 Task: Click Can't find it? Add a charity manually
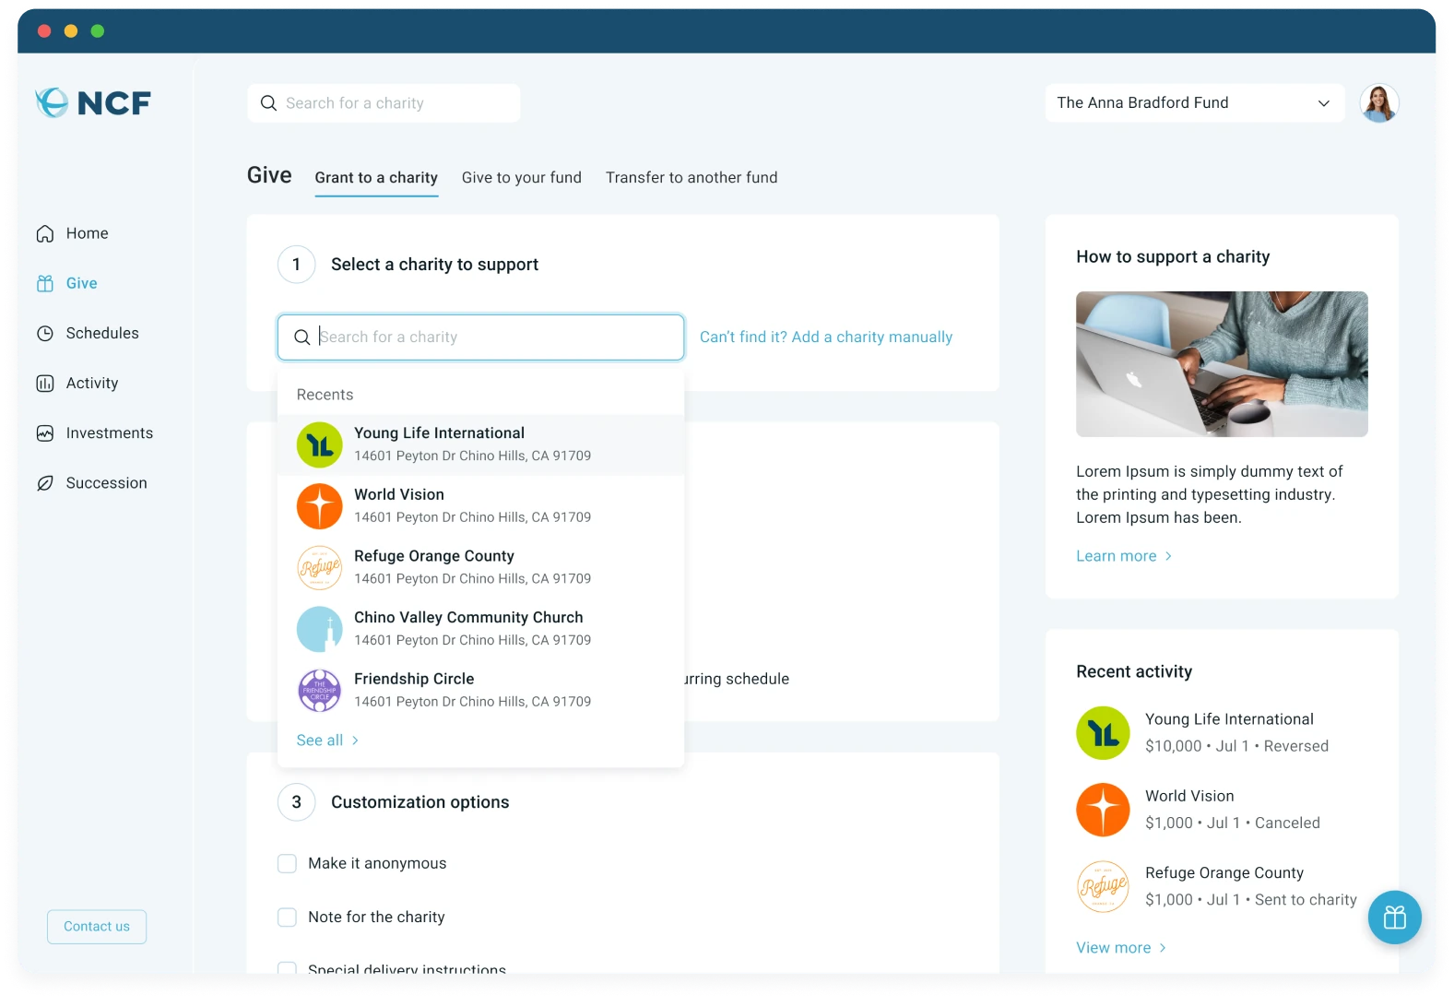[826, 337]
